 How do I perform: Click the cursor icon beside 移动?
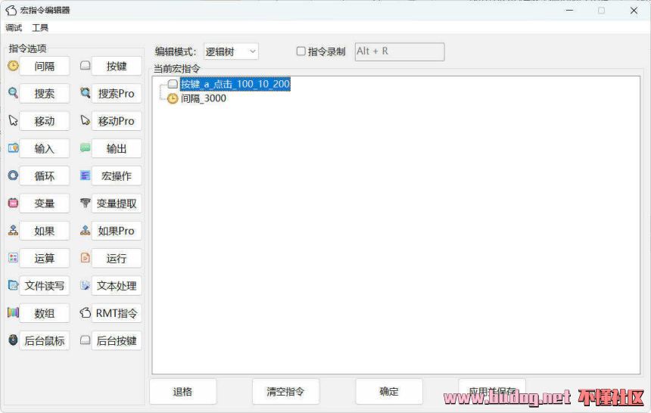pos(14,120)
